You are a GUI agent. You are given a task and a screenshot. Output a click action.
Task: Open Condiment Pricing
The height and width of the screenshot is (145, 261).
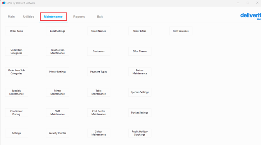(x=16, y=113)
